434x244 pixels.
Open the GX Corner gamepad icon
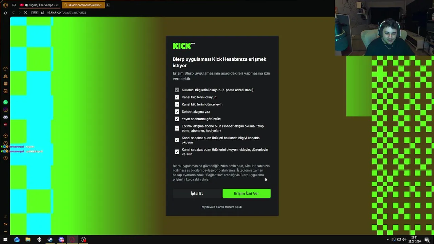pyautogui.click(x=14, y=5)
